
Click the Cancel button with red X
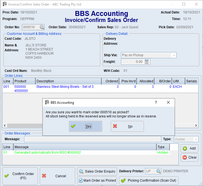click(57, 176)
